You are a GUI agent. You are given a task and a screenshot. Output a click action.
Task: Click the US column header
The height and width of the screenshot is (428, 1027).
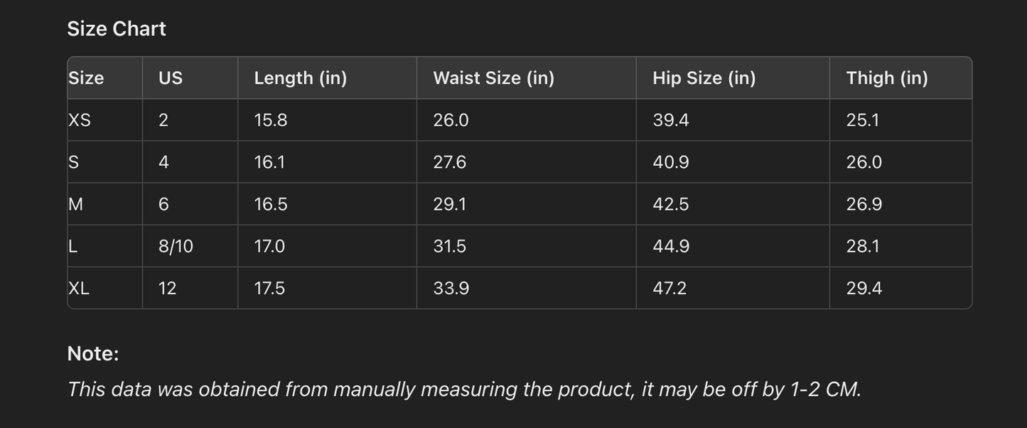point(171,78)
